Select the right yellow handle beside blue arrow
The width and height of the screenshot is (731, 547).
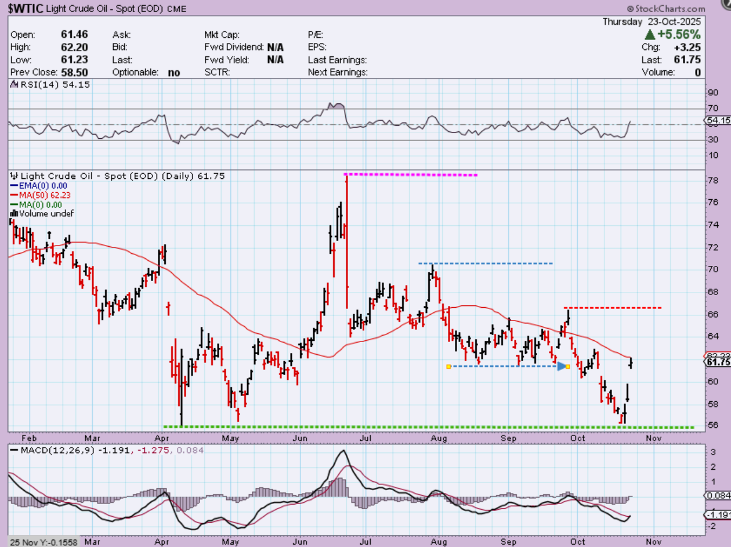tap(568, 366)
